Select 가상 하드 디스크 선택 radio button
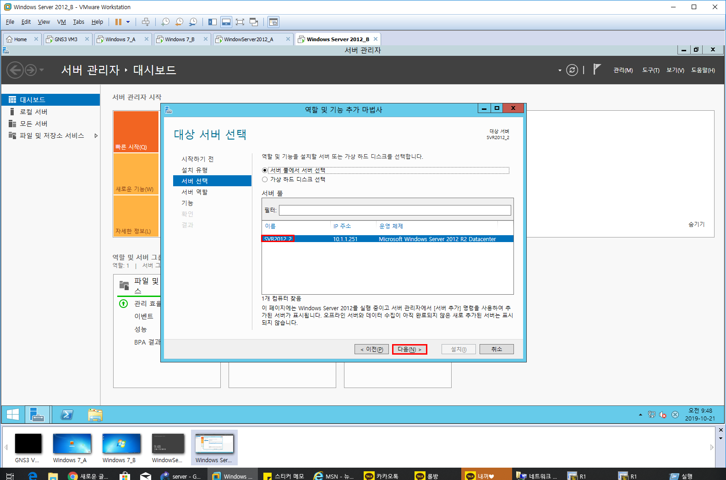Viewport: 726px width, 480px height. 265,179
